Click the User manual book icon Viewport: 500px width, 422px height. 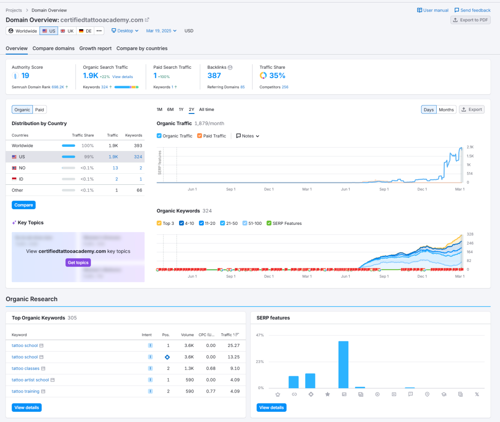pos(419,10)
